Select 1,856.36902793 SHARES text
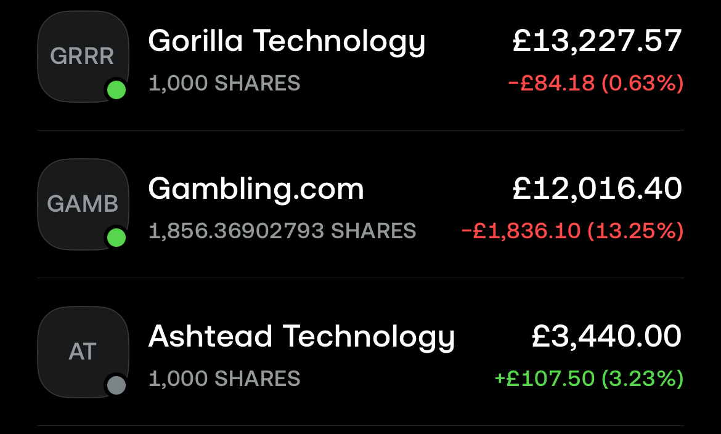Image resolution: width=721 pixels, height=434 pixels. tap(282, 231)
